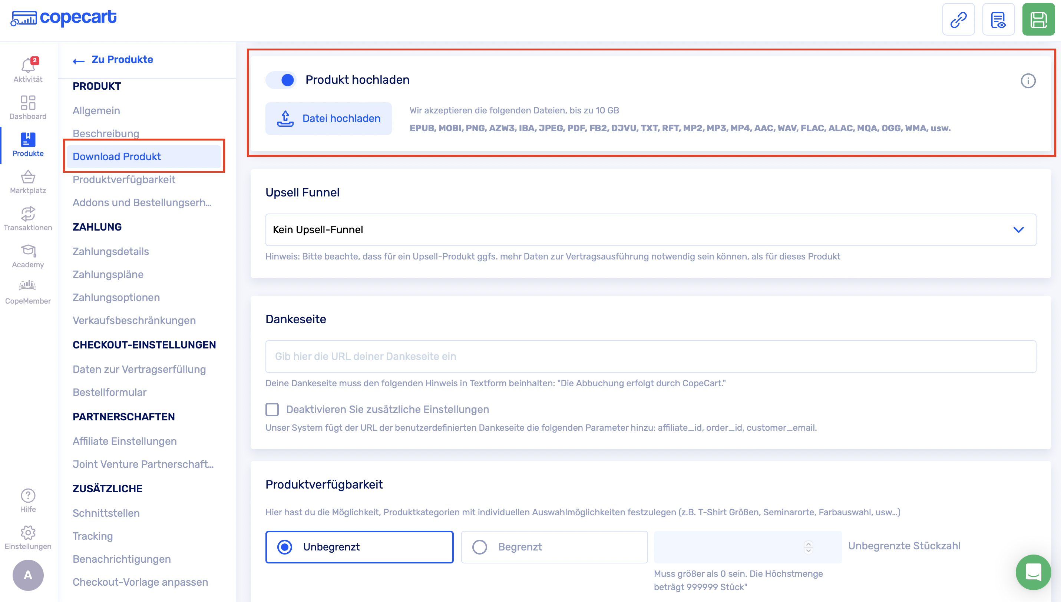The height and width of the screenshot is (602, 1061).
Task: Click the Dankeseite URL input field
Action: tap(650, 356)
